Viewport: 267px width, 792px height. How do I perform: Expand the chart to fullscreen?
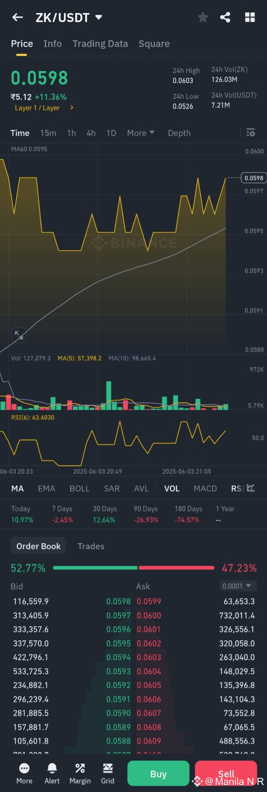point(19,335)
